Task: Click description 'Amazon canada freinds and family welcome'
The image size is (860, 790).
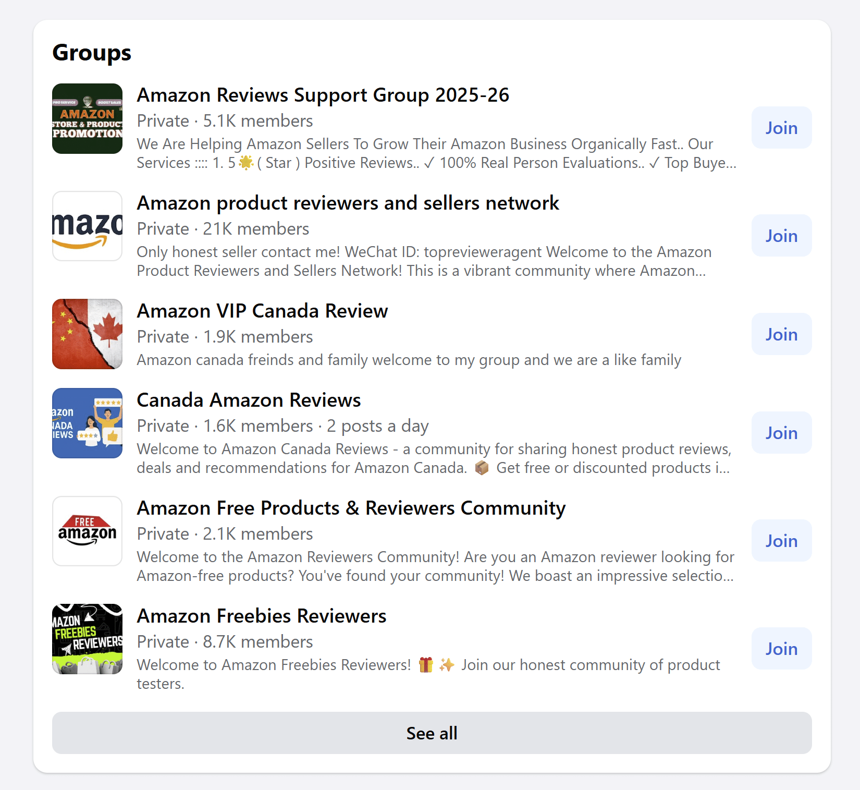Action: [409, 360]
